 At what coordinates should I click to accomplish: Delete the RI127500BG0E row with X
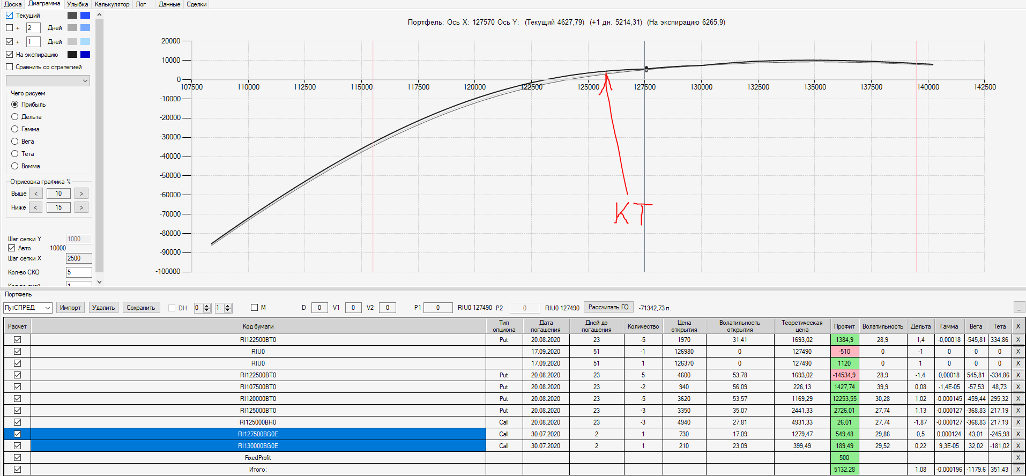pyautogui.click(x=1018, y=434)
